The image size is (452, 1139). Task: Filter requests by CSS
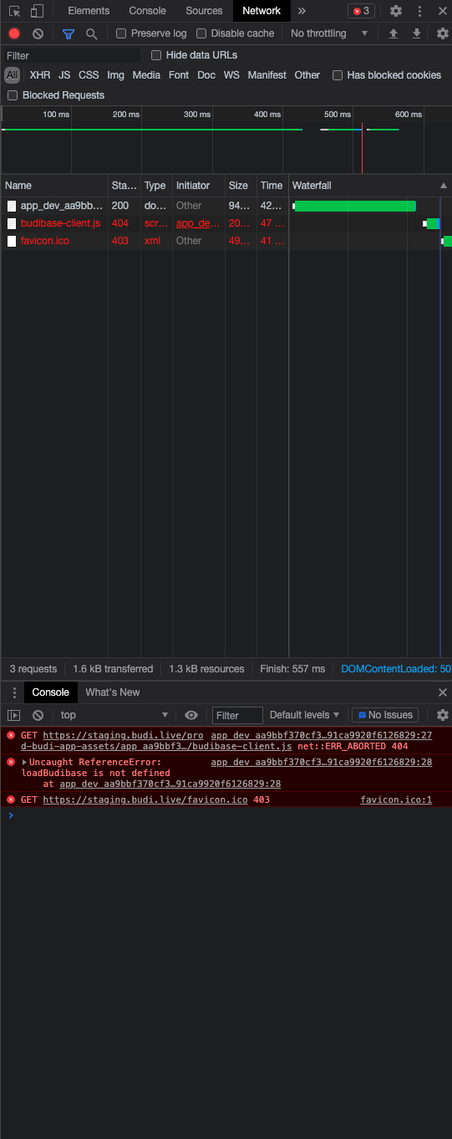pos(89,75)
